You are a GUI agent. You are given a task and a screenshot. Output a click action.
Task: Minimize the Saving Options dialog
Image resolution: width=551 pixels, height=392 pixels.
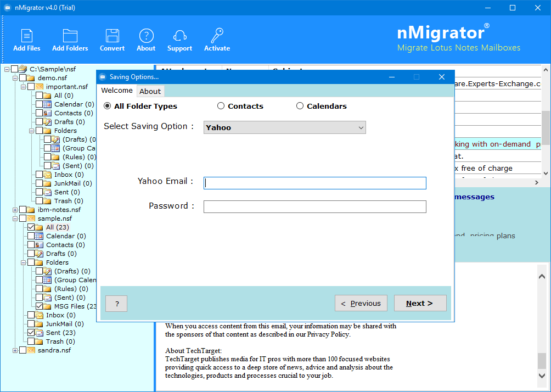(392, 77)
